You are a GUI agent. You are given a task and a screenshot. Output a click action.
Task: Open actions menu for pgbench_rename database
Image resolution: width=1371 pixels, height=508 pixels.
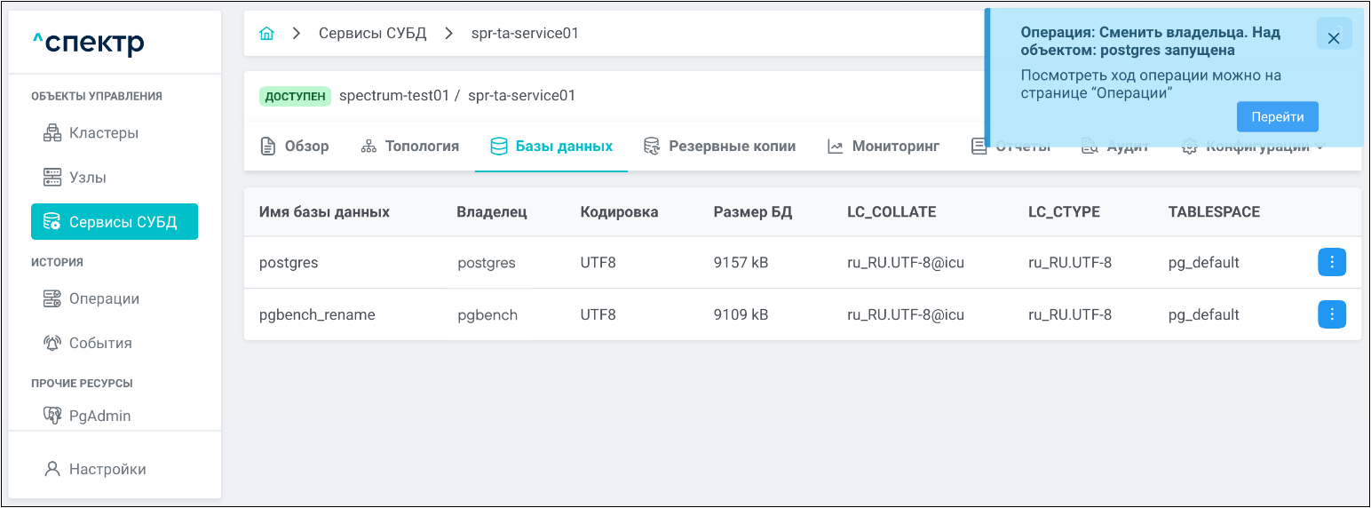1332,314
